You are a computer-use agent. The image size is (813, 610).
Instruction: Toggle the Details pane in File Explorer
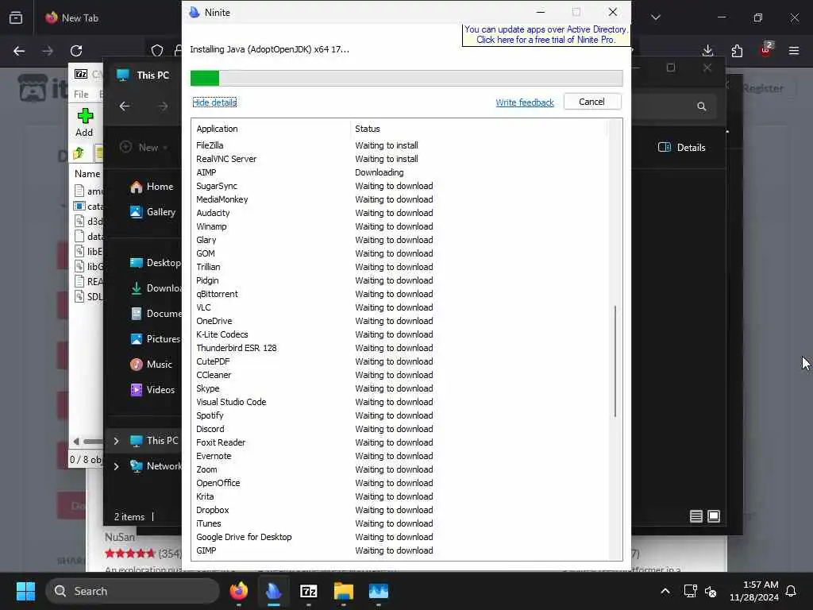click(681, 147)
